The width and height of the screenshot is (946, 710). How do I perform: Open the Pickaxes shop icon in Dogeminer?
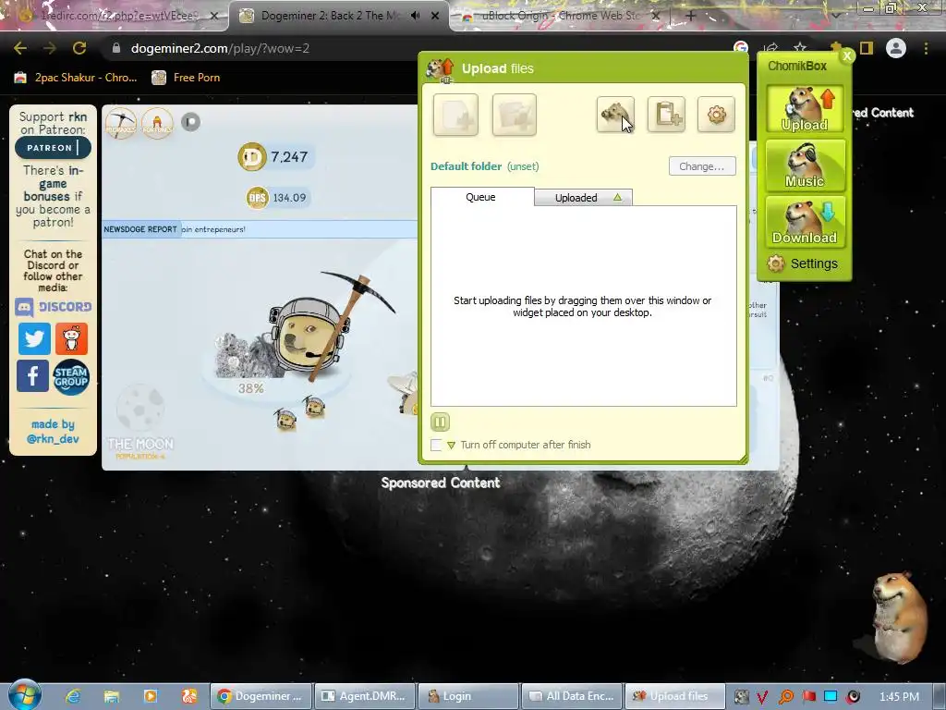[121, 123]
